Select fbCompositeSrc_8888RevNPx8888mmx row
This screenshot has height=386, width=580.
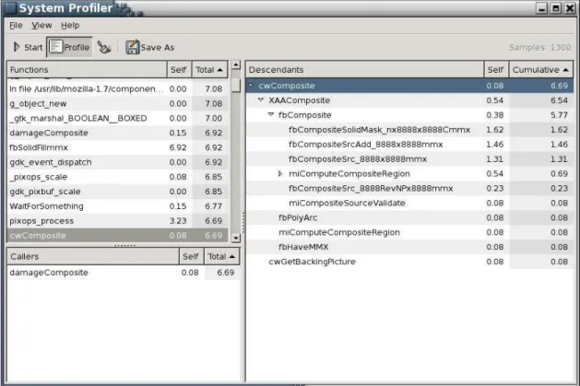[409, 188]
